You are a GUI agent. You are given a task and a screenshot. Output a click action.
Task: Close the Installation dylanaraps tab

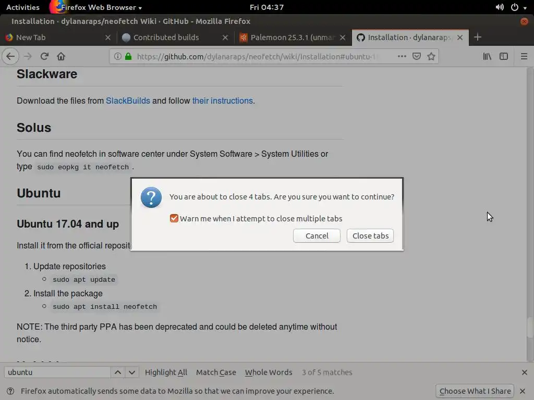[460, 37]
